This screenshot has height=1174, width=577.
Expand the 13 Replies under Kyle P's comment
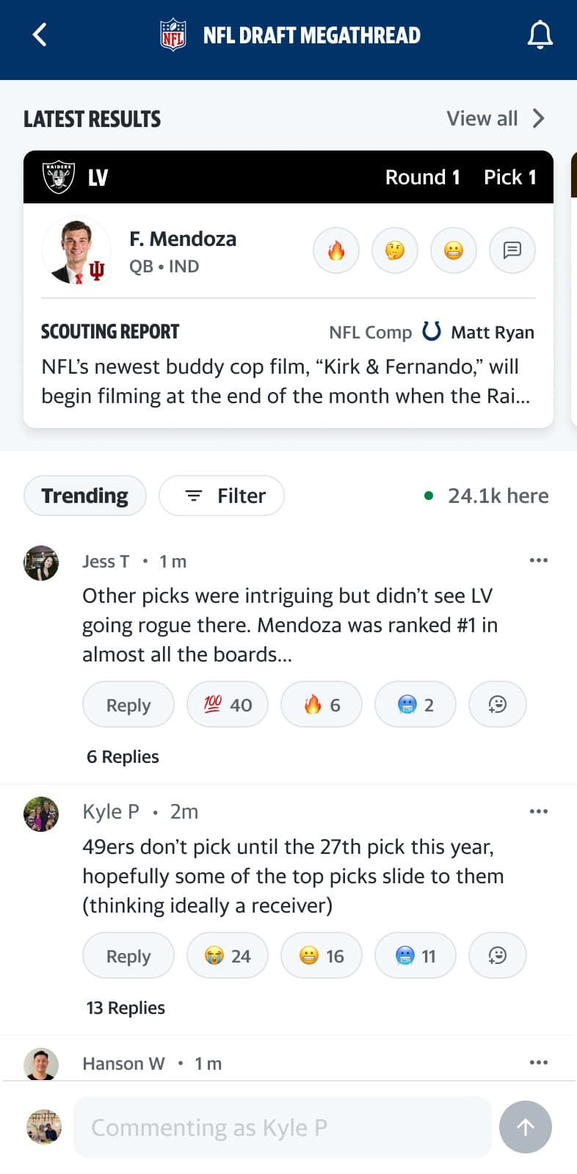(x=126, y=1007)
